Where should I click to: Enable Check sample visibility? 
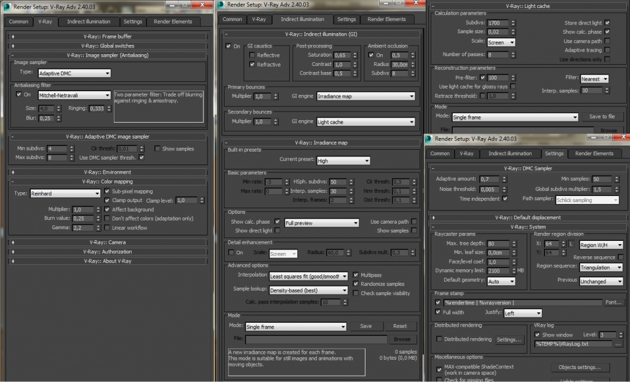pyautogui.click(x=356, y=293)
